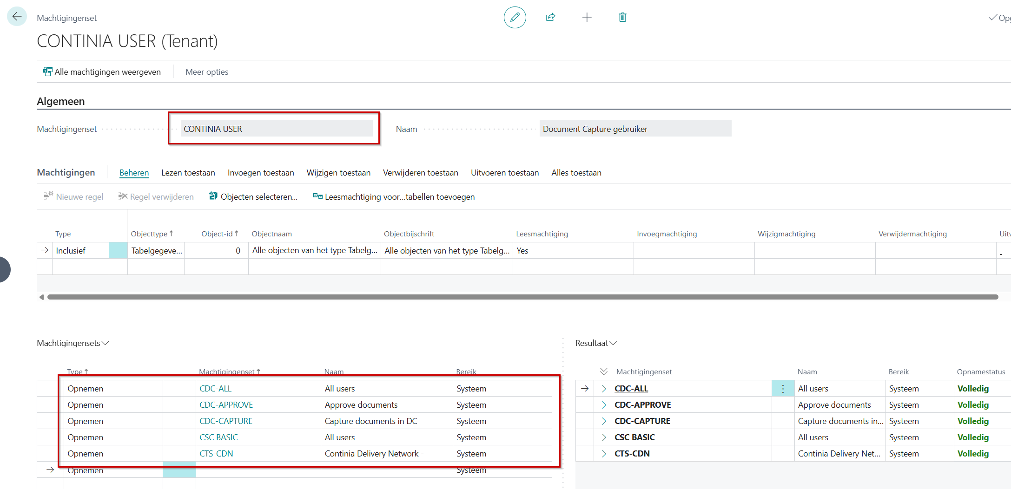
Task: Click the Machtigingenset field CONTINIA USER
Action: coord(277,129)
